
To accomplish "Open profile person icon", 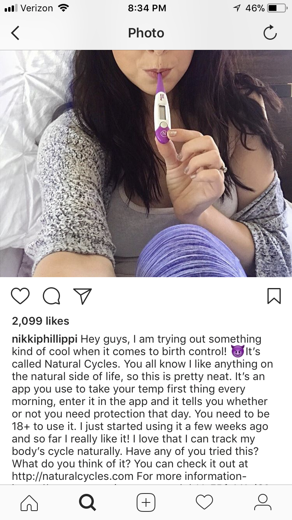I will tap(263, 502).
